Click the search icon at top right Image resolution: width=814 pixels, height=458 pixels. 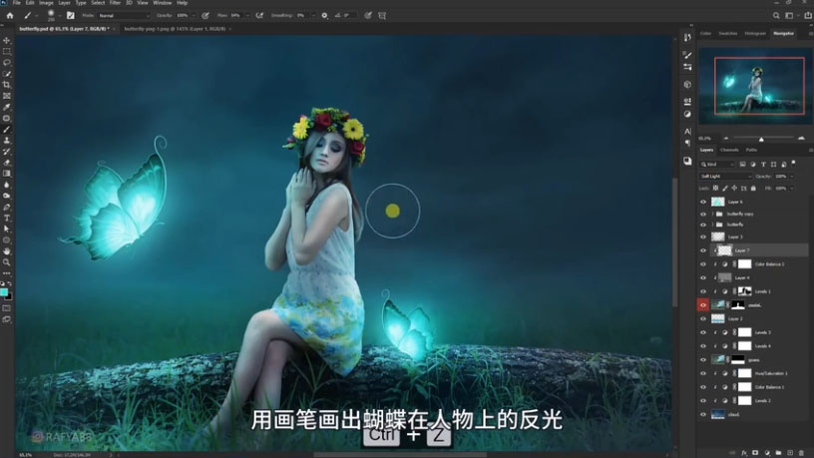point(776,16)
